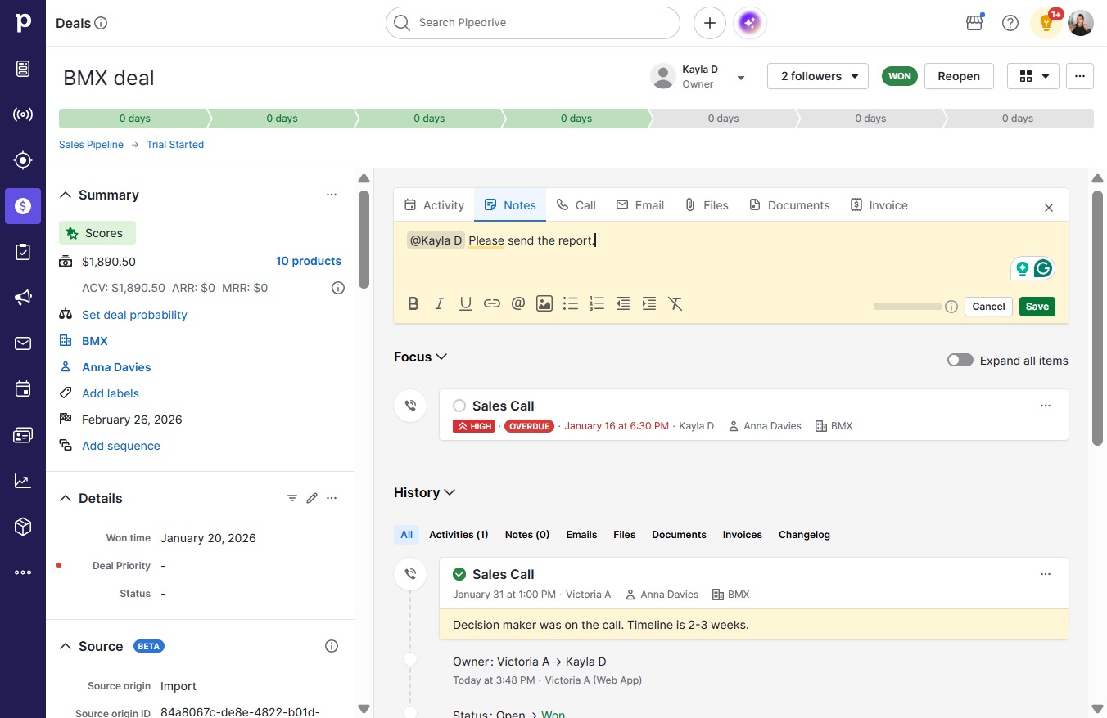1107x718 pixels.
Task: Open the user profile avatar menu
Action: 1081,23
